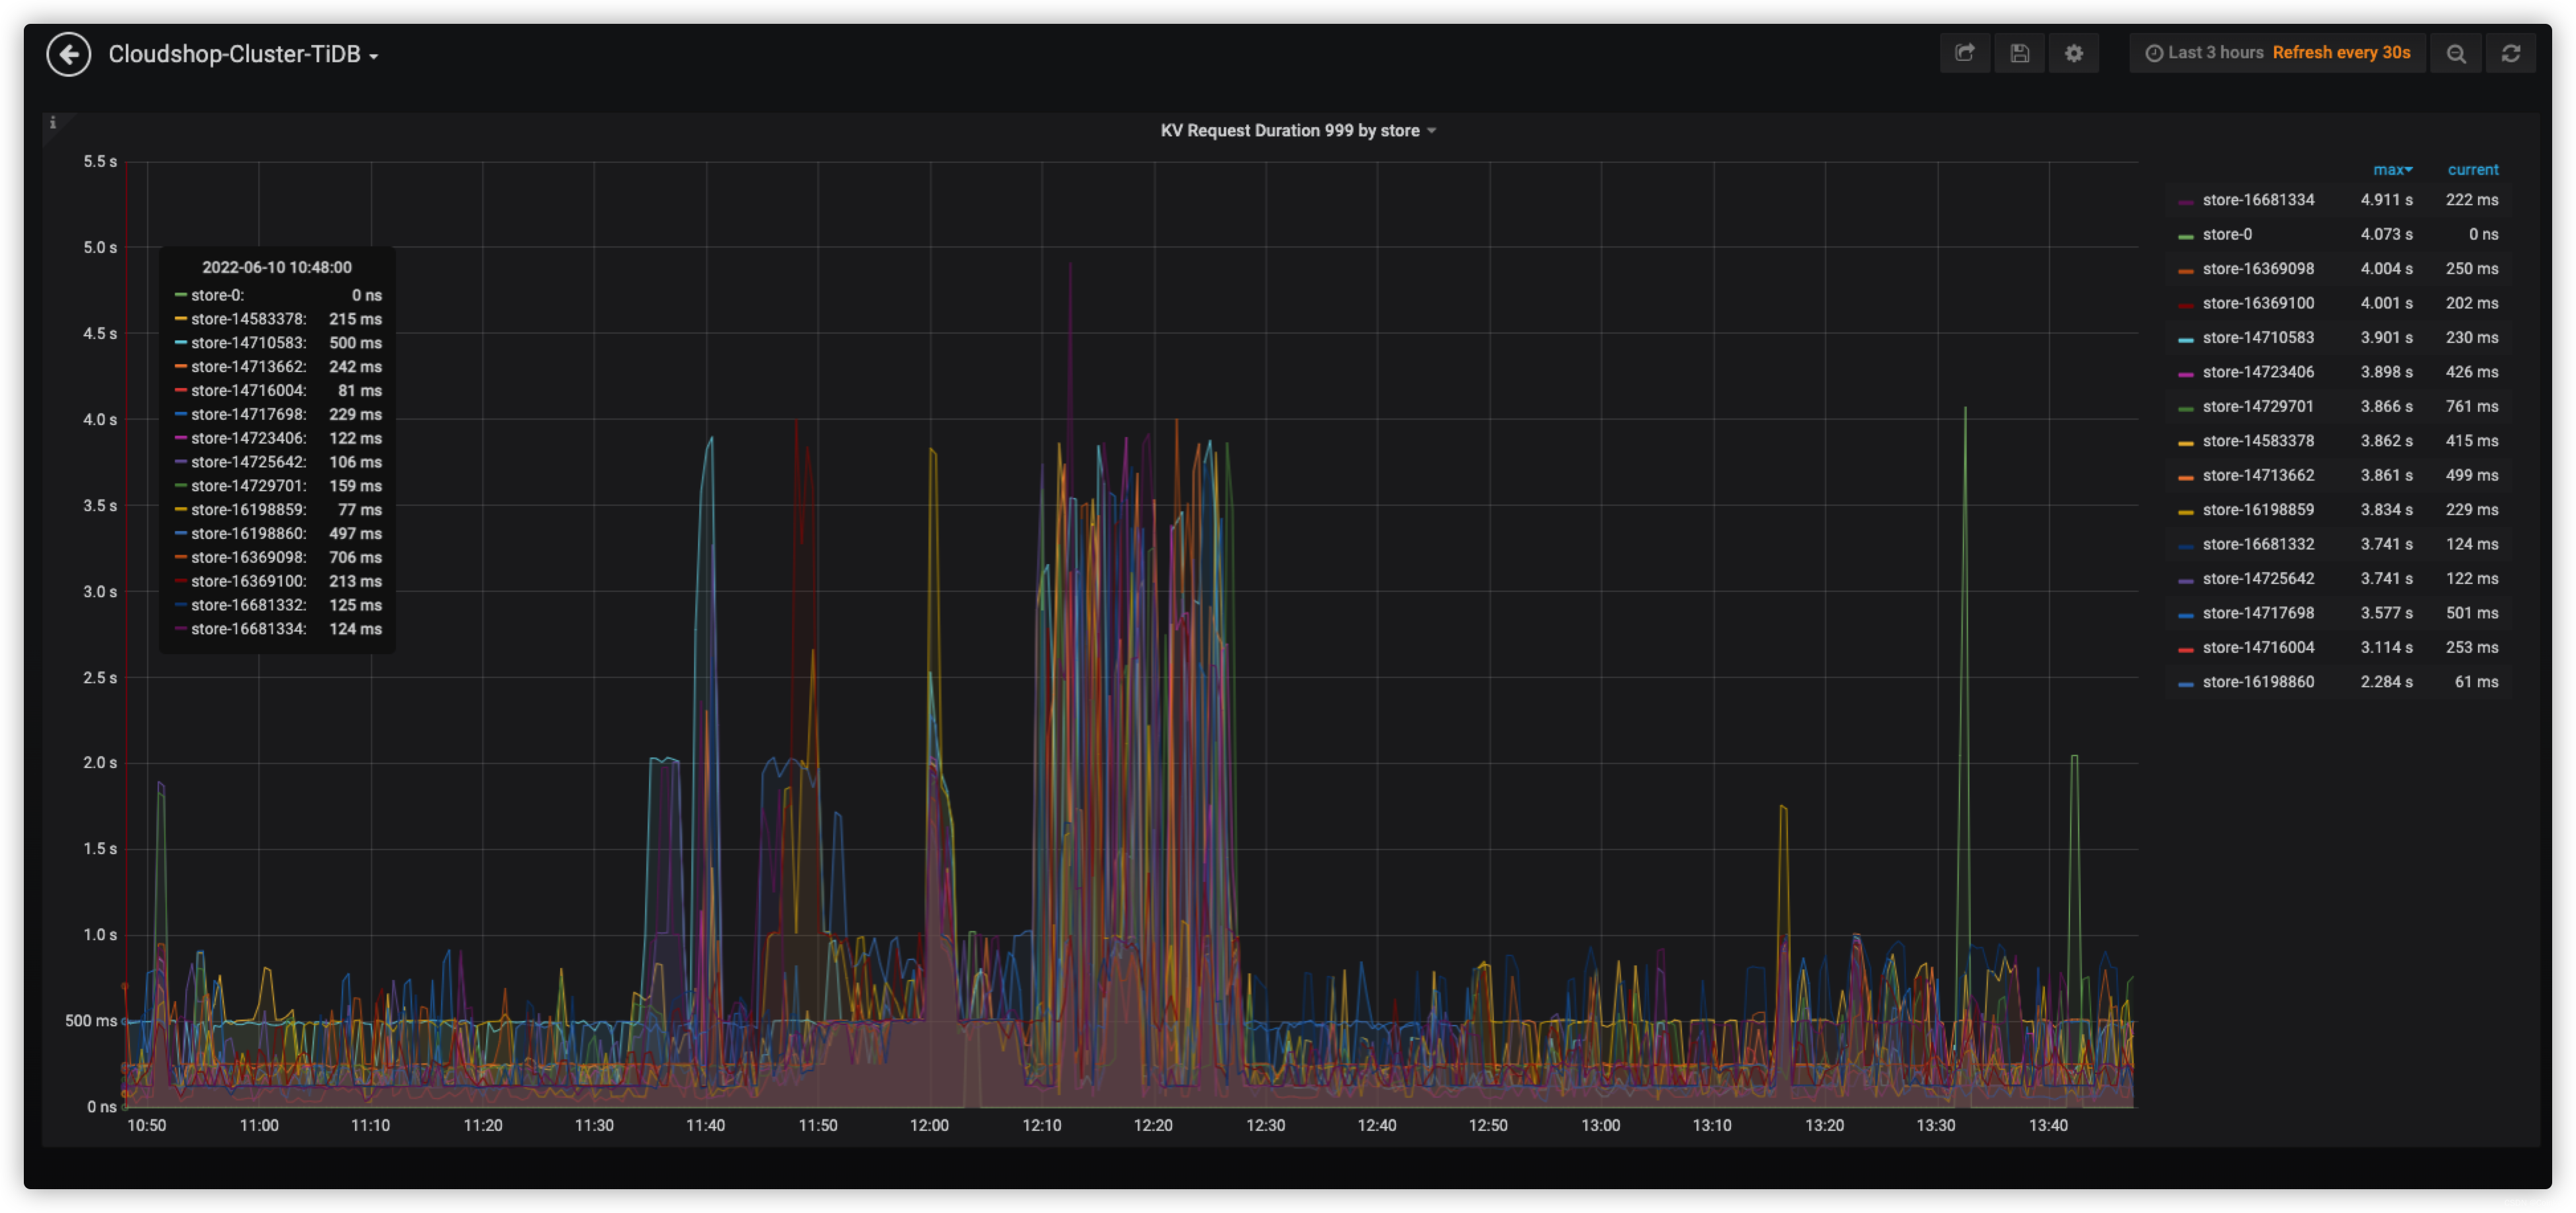Click store-16198859 legend color swatch
The image size is (2576, 1213).
[x=2186, y=512]
